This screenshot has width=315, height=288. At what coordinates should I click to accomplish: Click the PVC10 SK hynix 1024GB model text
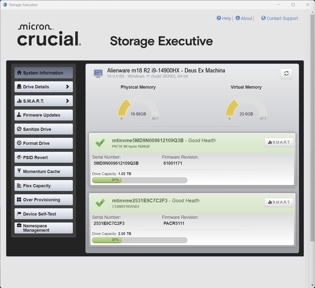[131, 147]
